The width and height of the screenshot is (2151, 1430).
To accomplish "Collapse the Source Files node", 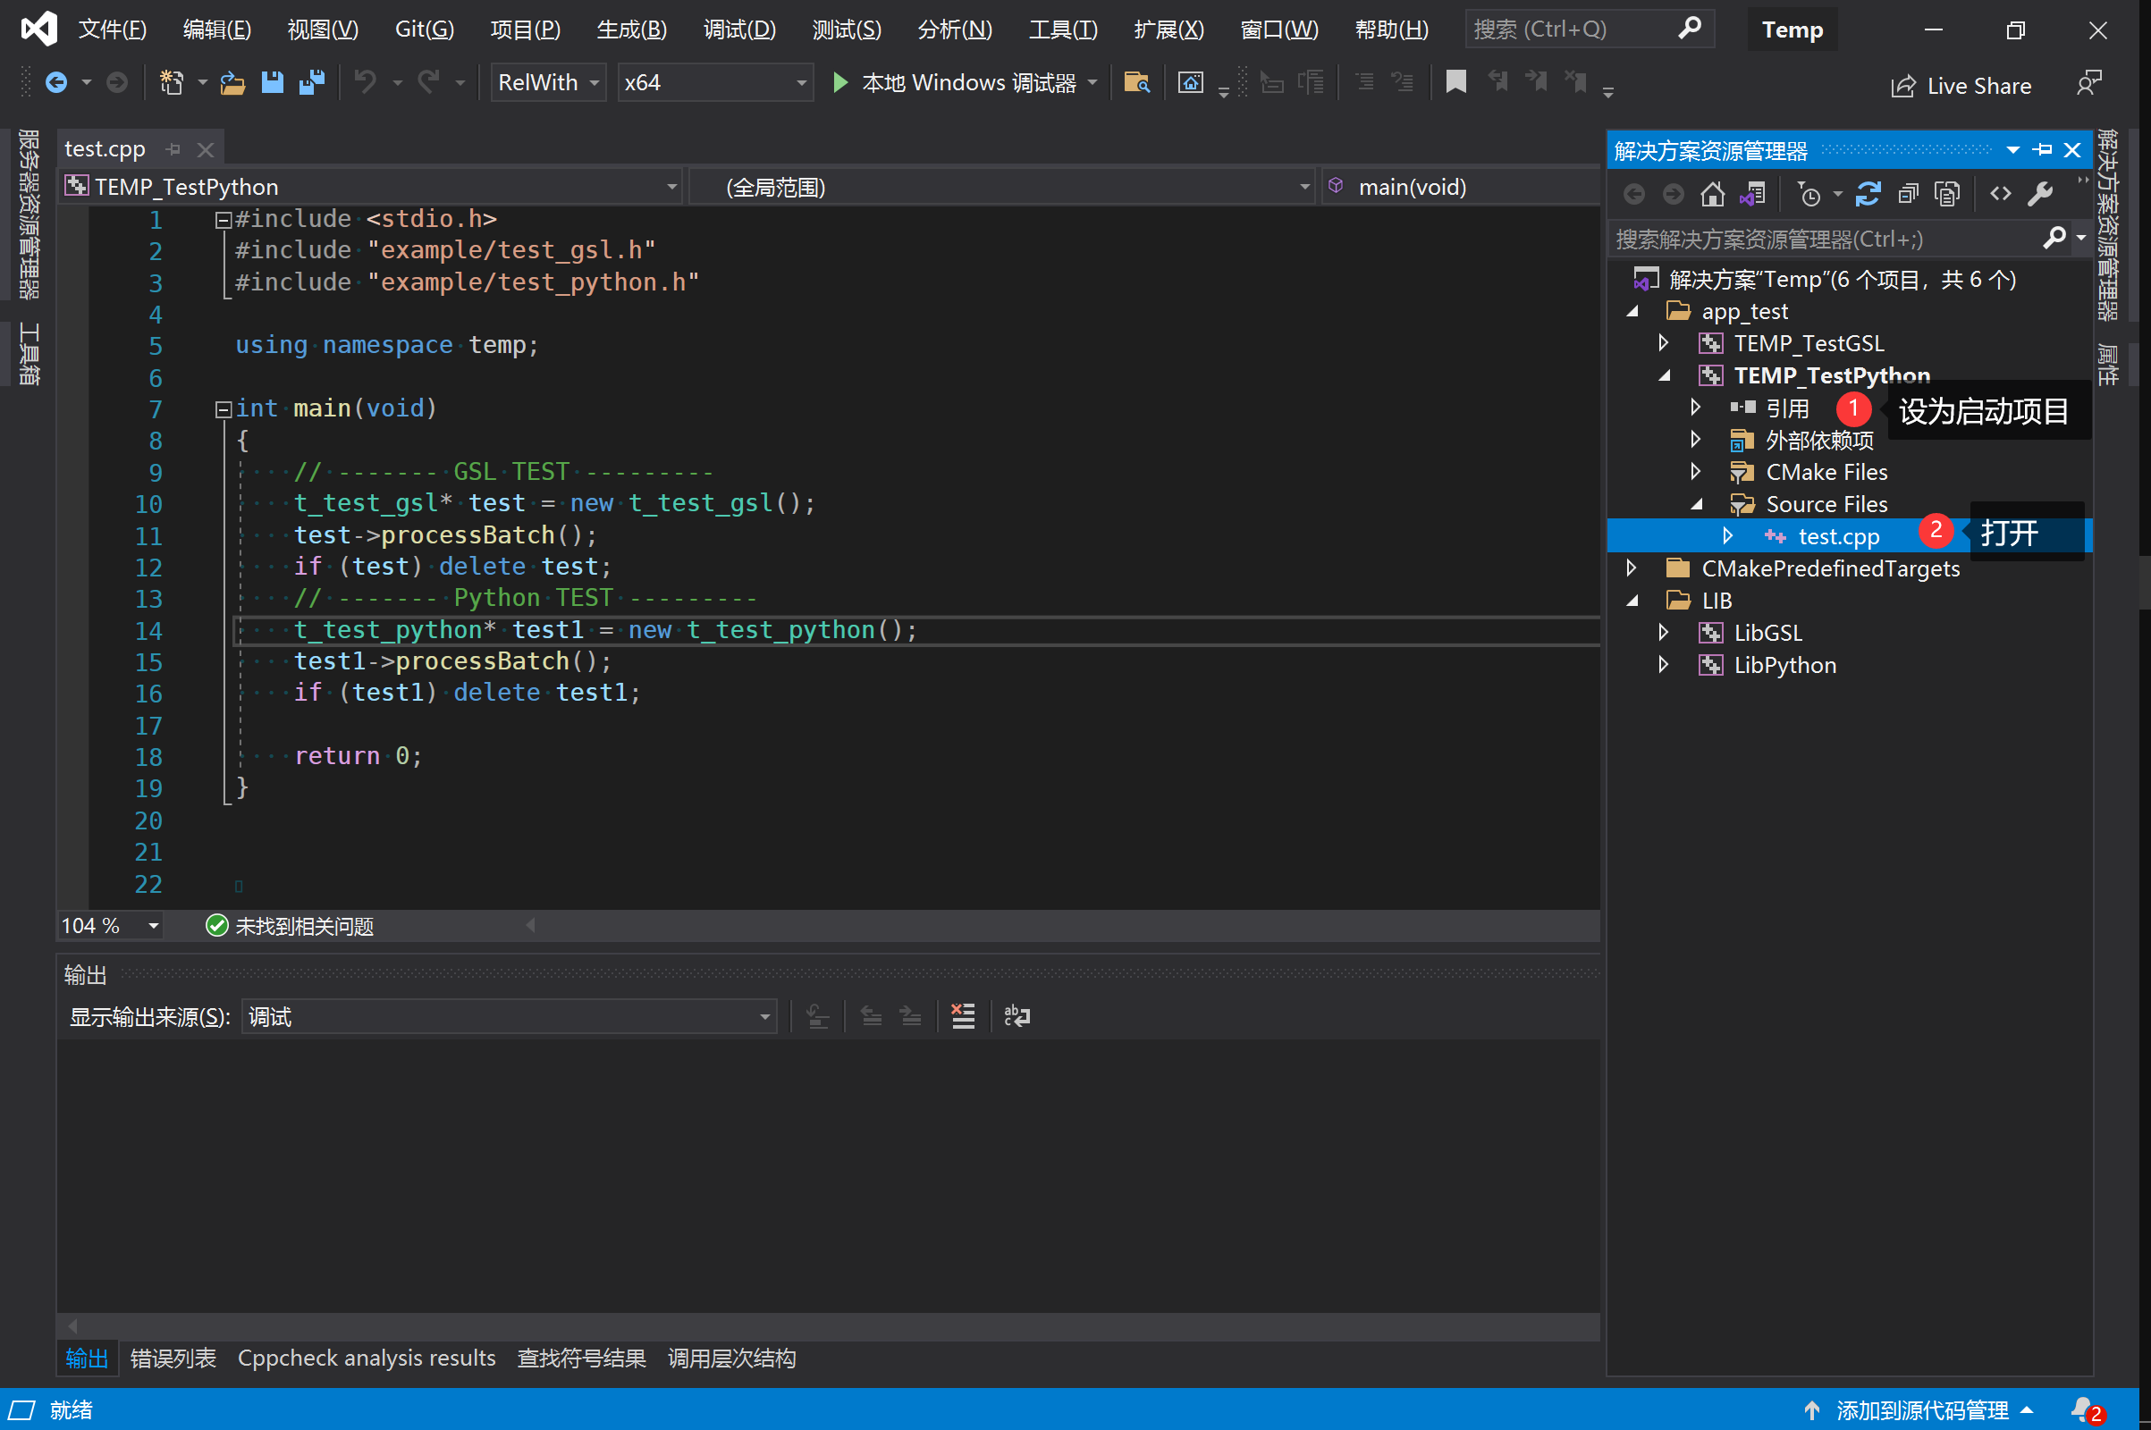I will coord(1697,503).
